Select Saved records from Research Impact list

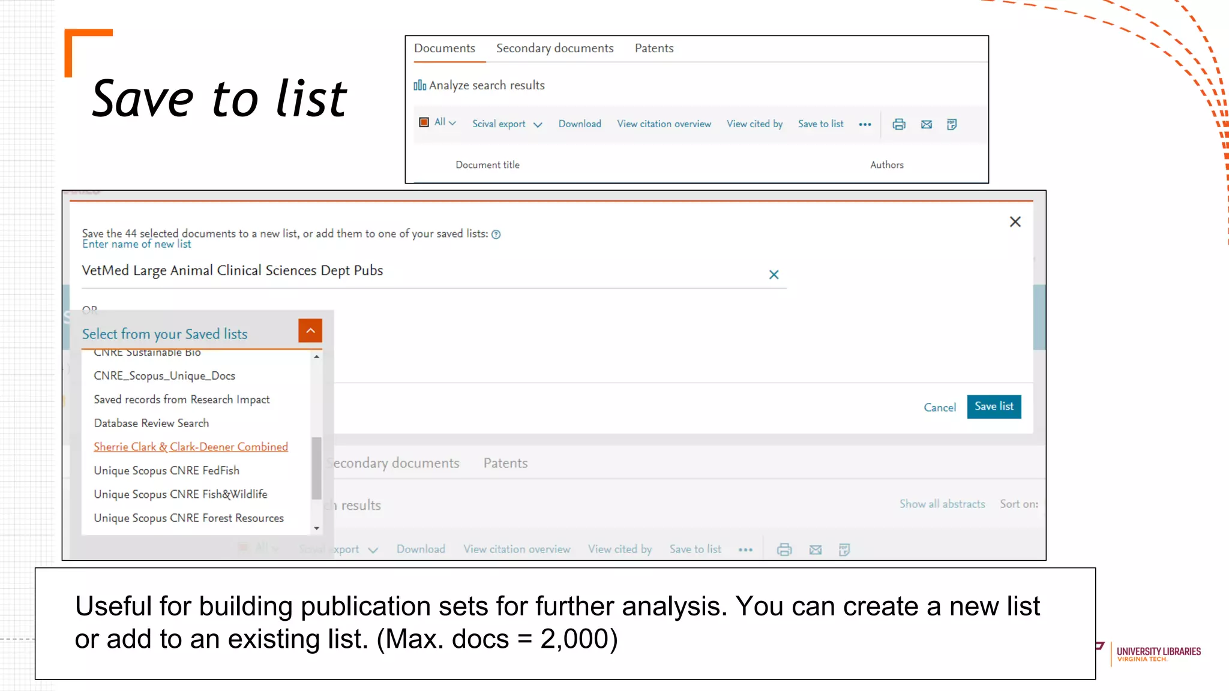(x=182, y=399)
